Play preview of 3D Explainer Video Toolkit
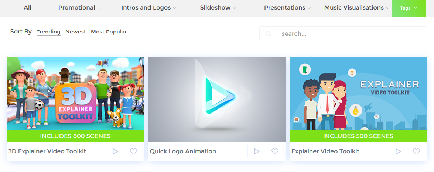This screenshot has height=172, width=434. click(x=115, y=151)
